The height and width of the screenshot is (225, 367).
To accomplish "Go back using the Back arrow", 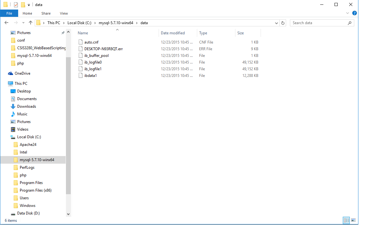I will (7, 23).
